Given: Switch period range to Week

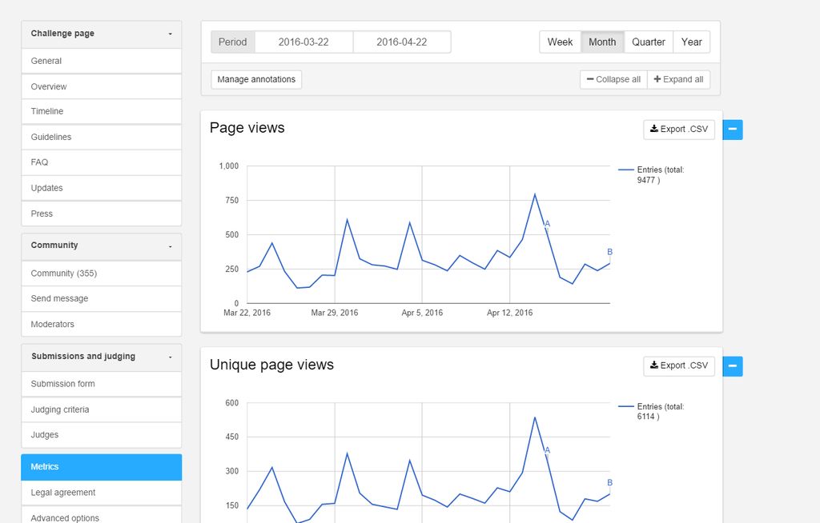Looking at the screenshot, I should [560, 42].
